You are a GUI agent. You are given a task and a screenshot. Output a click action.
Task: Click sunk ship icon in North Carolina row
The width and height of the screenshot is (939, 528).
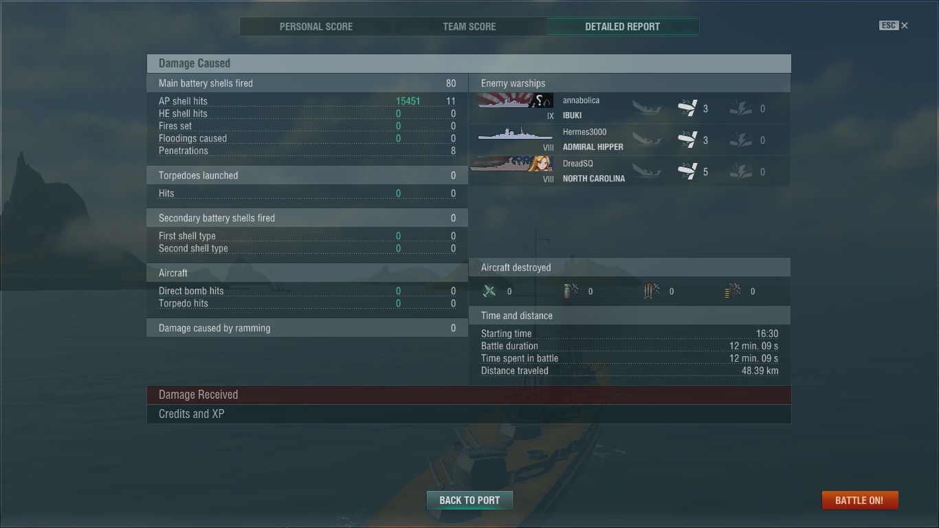pyautogui.click(x=647, y=172)
